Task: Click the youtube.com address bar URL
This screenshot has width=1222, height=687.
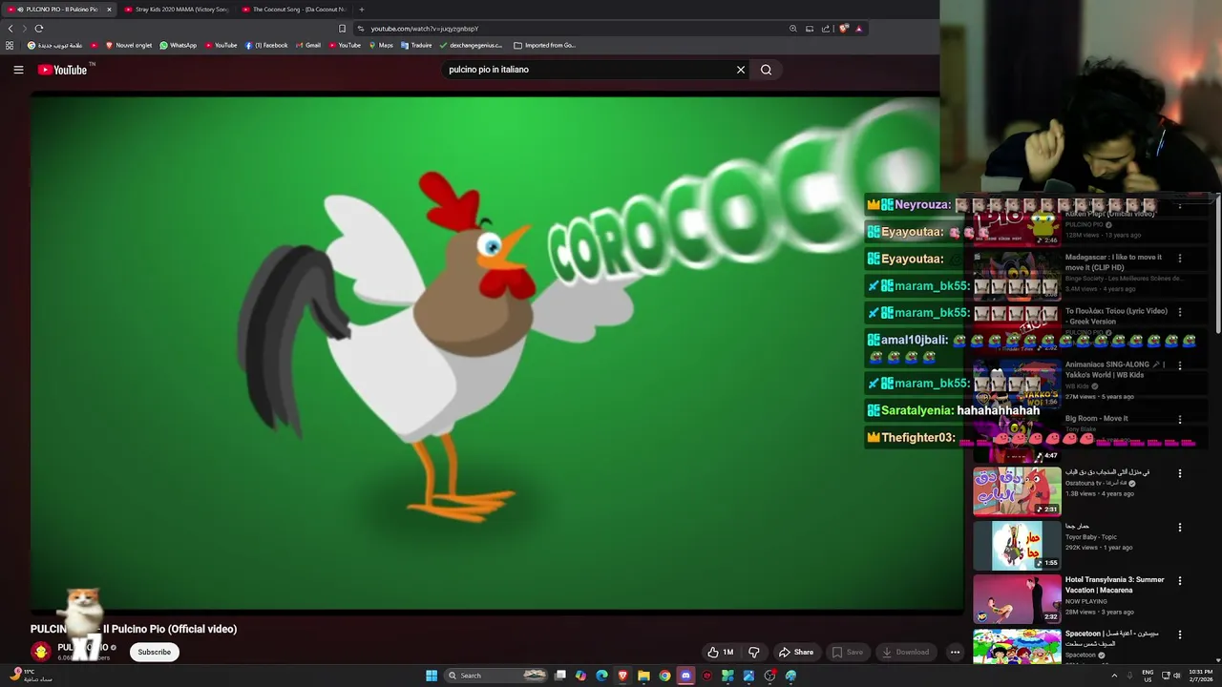Action: click(x=425, y=29)
